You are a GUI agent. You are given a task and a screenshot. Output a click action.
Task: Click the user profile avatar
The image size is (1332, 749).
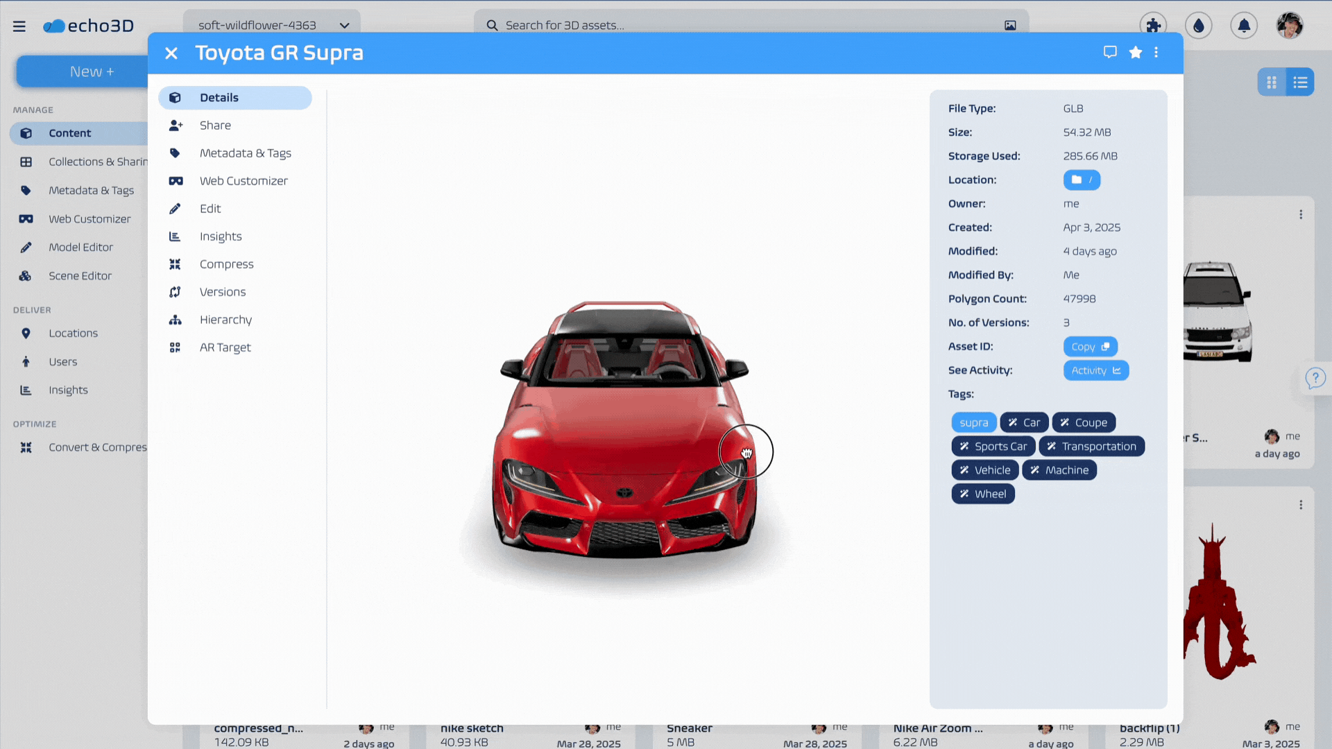coord(1290,26)
